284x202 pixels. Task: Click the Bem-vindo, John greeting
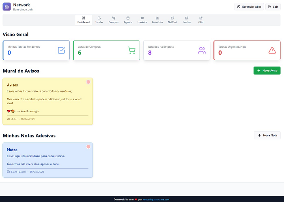pyautogui.click(x=24, y=10)
